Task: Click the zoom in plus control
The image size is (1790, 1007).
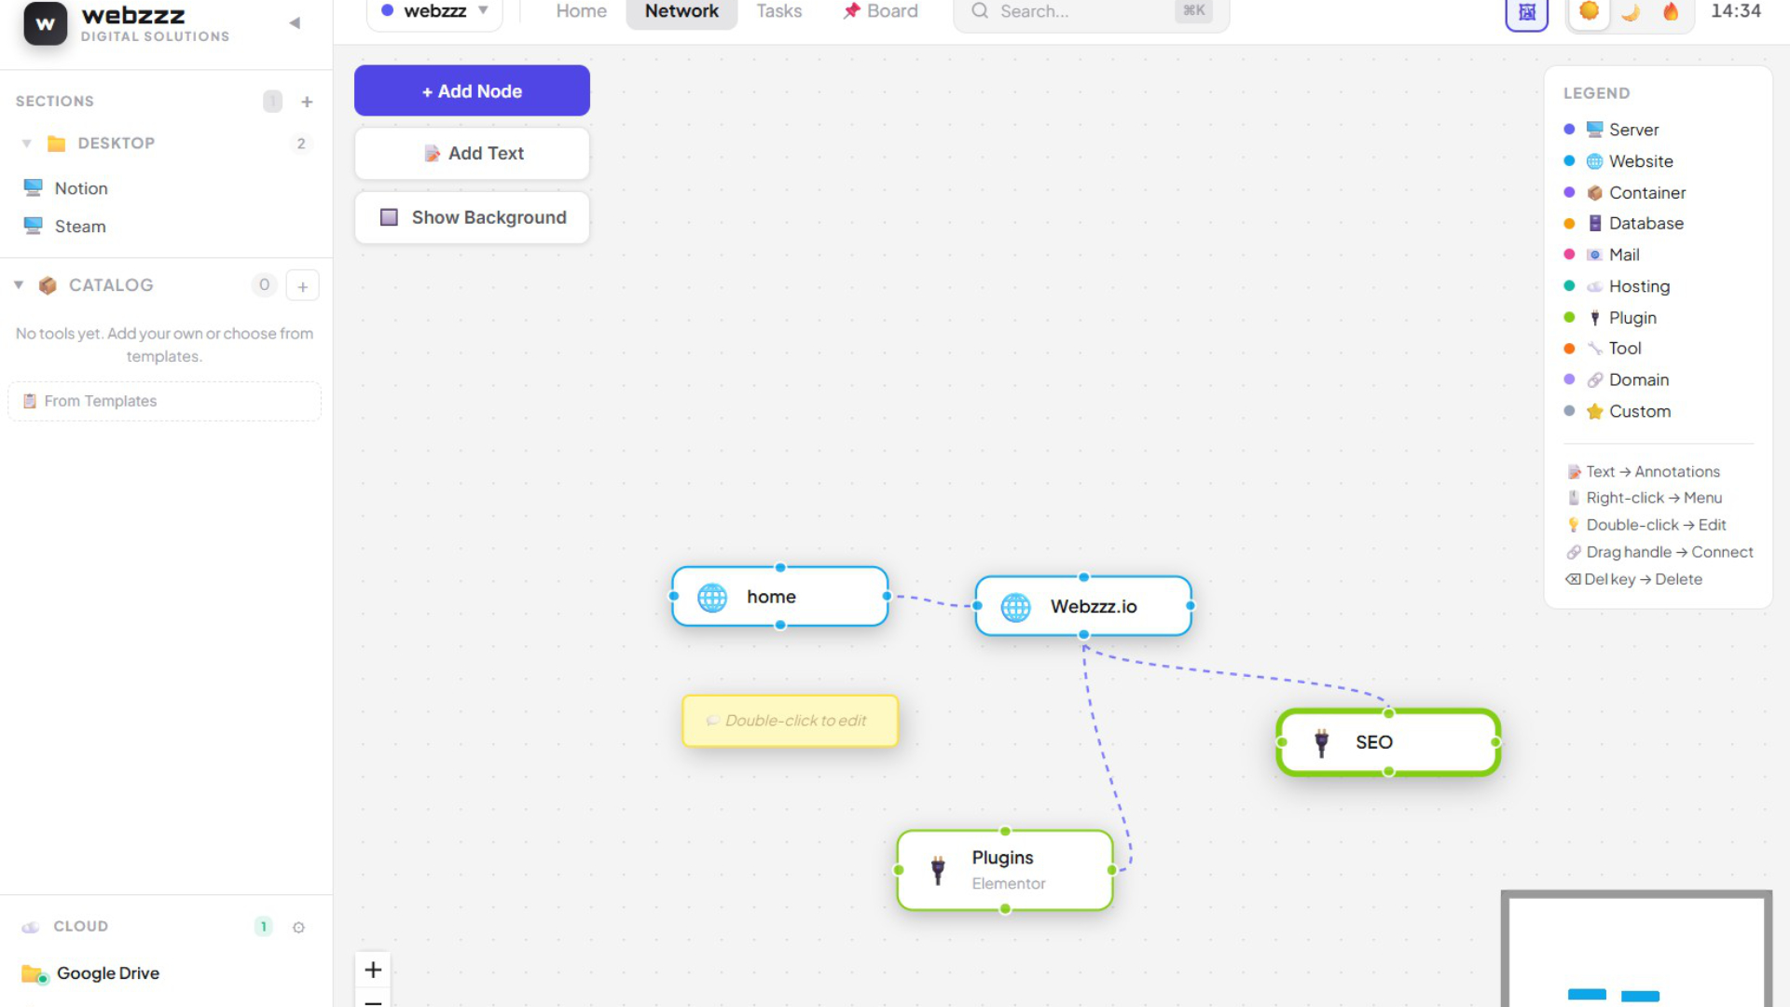Action: pyautogui.click(x=373, y=970)
